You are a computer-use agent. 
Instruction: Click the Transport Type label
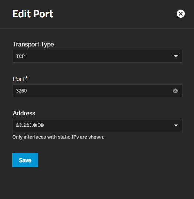point(34,45)
